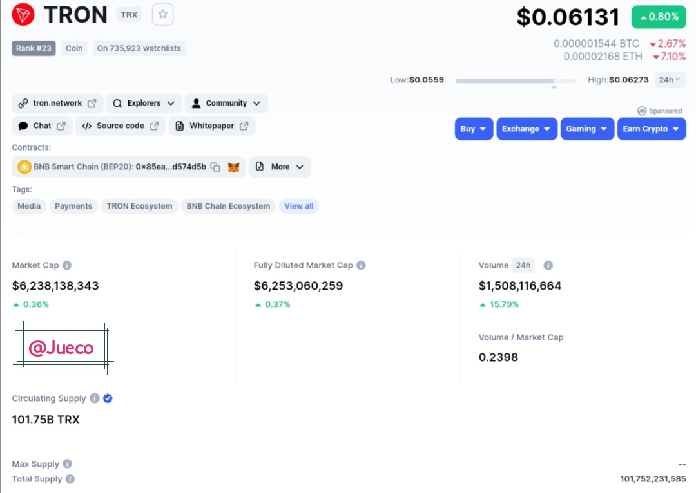This screenshot has width=696, height=493.
Task: Show Volume 24h info icon
Action: (548, 265)
